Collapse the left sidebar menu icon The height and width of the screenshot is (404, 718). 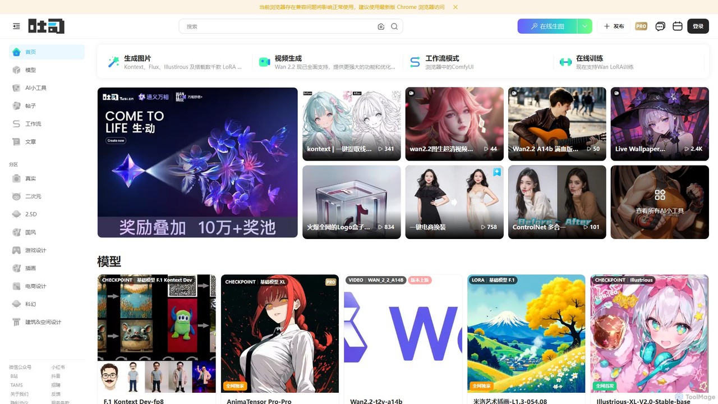tap(16, 26)
